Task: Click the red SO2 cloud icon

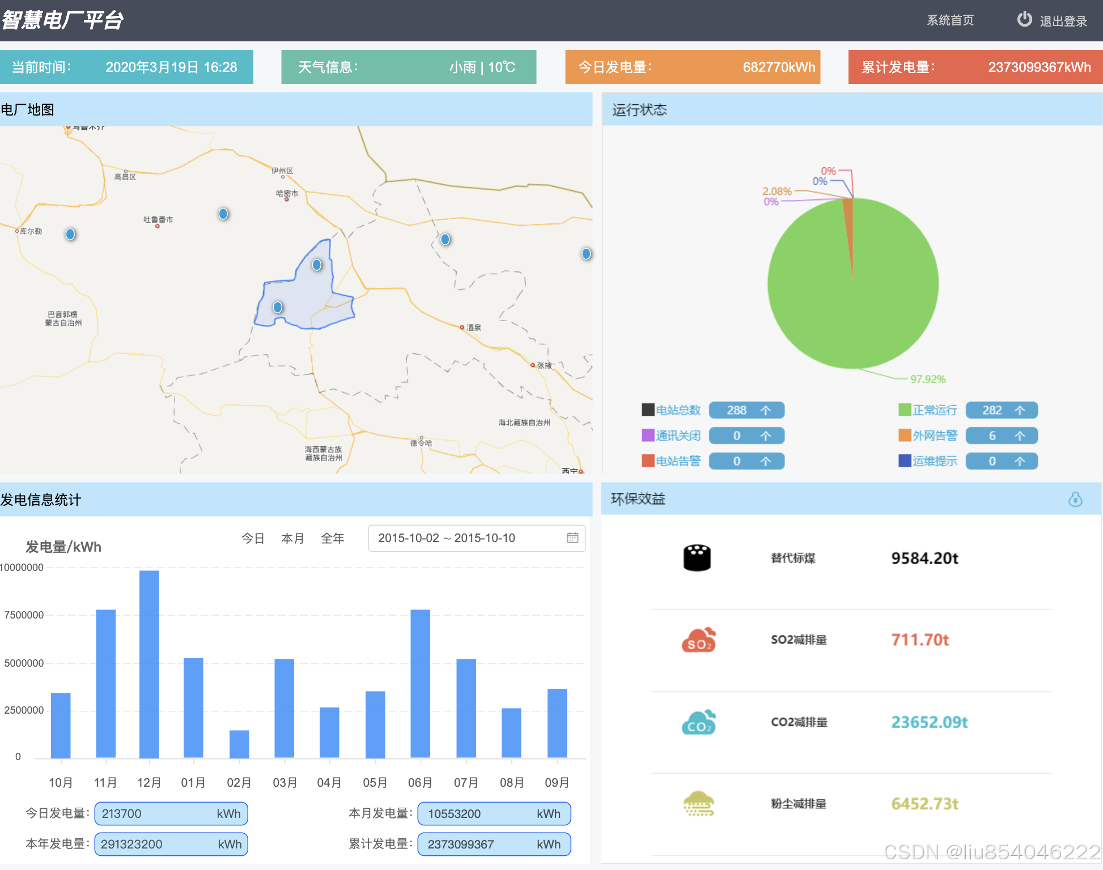Action: [698, 640]
